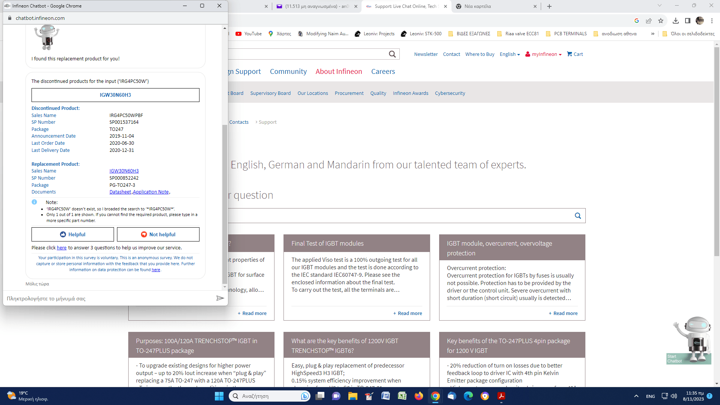The width and height of the screenshot is (720, 405).
Task: Click the Google icon in address bar
Action: pyautogui.click(x=637, y=21)
